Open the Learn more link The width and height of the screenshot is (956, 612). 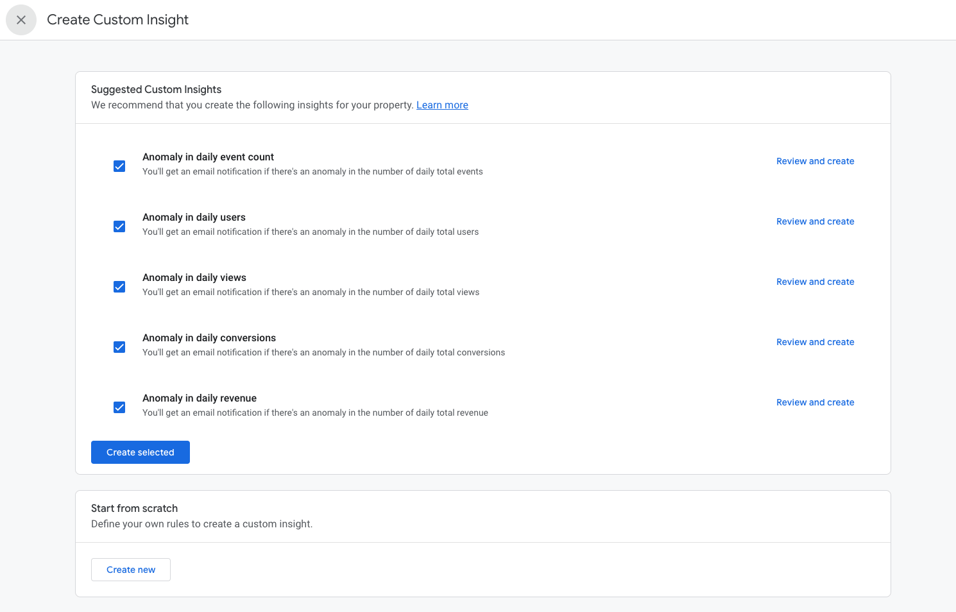[442, 105]
